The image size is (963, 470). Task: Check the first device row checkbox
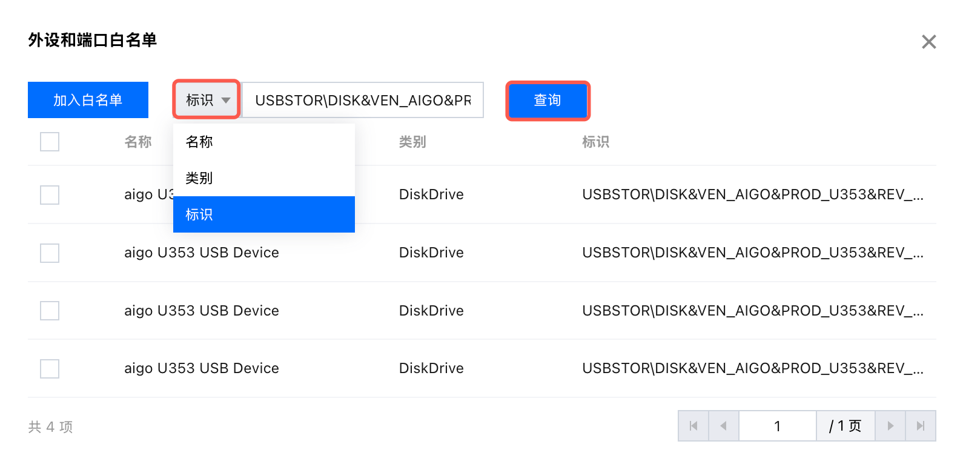click(x=50, y=195)
